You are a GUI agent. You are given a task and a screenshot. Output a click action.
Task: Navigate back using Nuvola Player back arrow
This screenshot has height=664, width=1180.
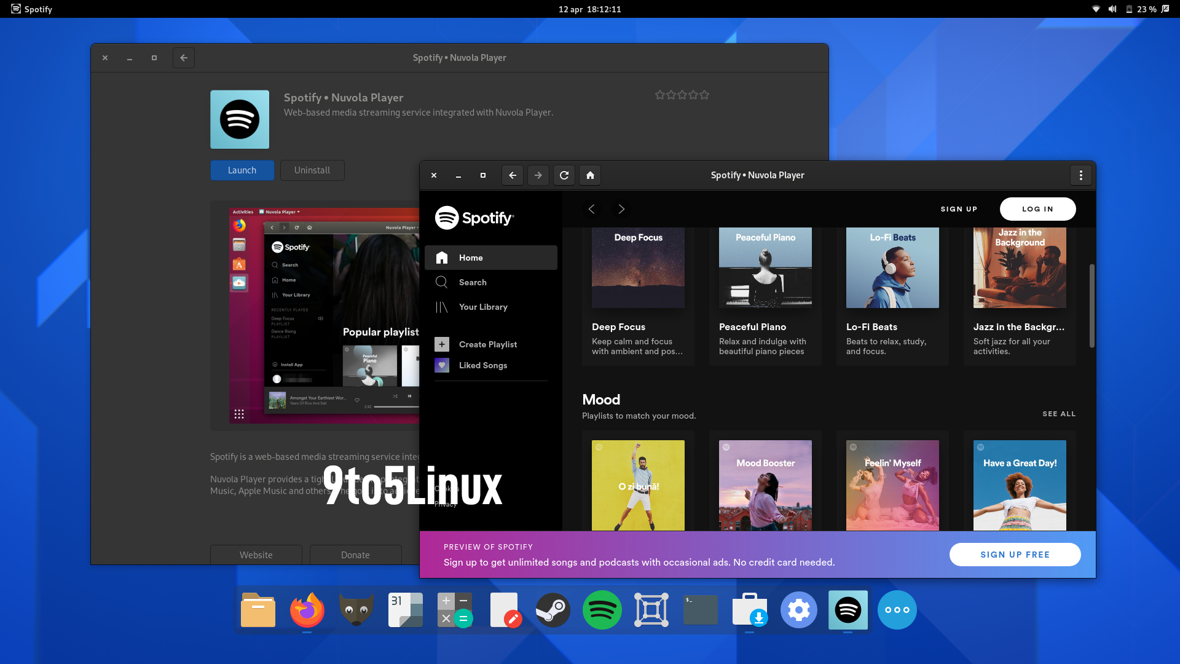[512, 175]
